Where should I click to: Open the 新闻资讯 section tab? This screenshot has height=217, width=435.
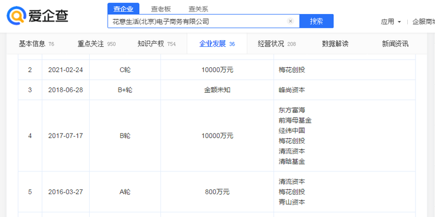click(395, 44)
